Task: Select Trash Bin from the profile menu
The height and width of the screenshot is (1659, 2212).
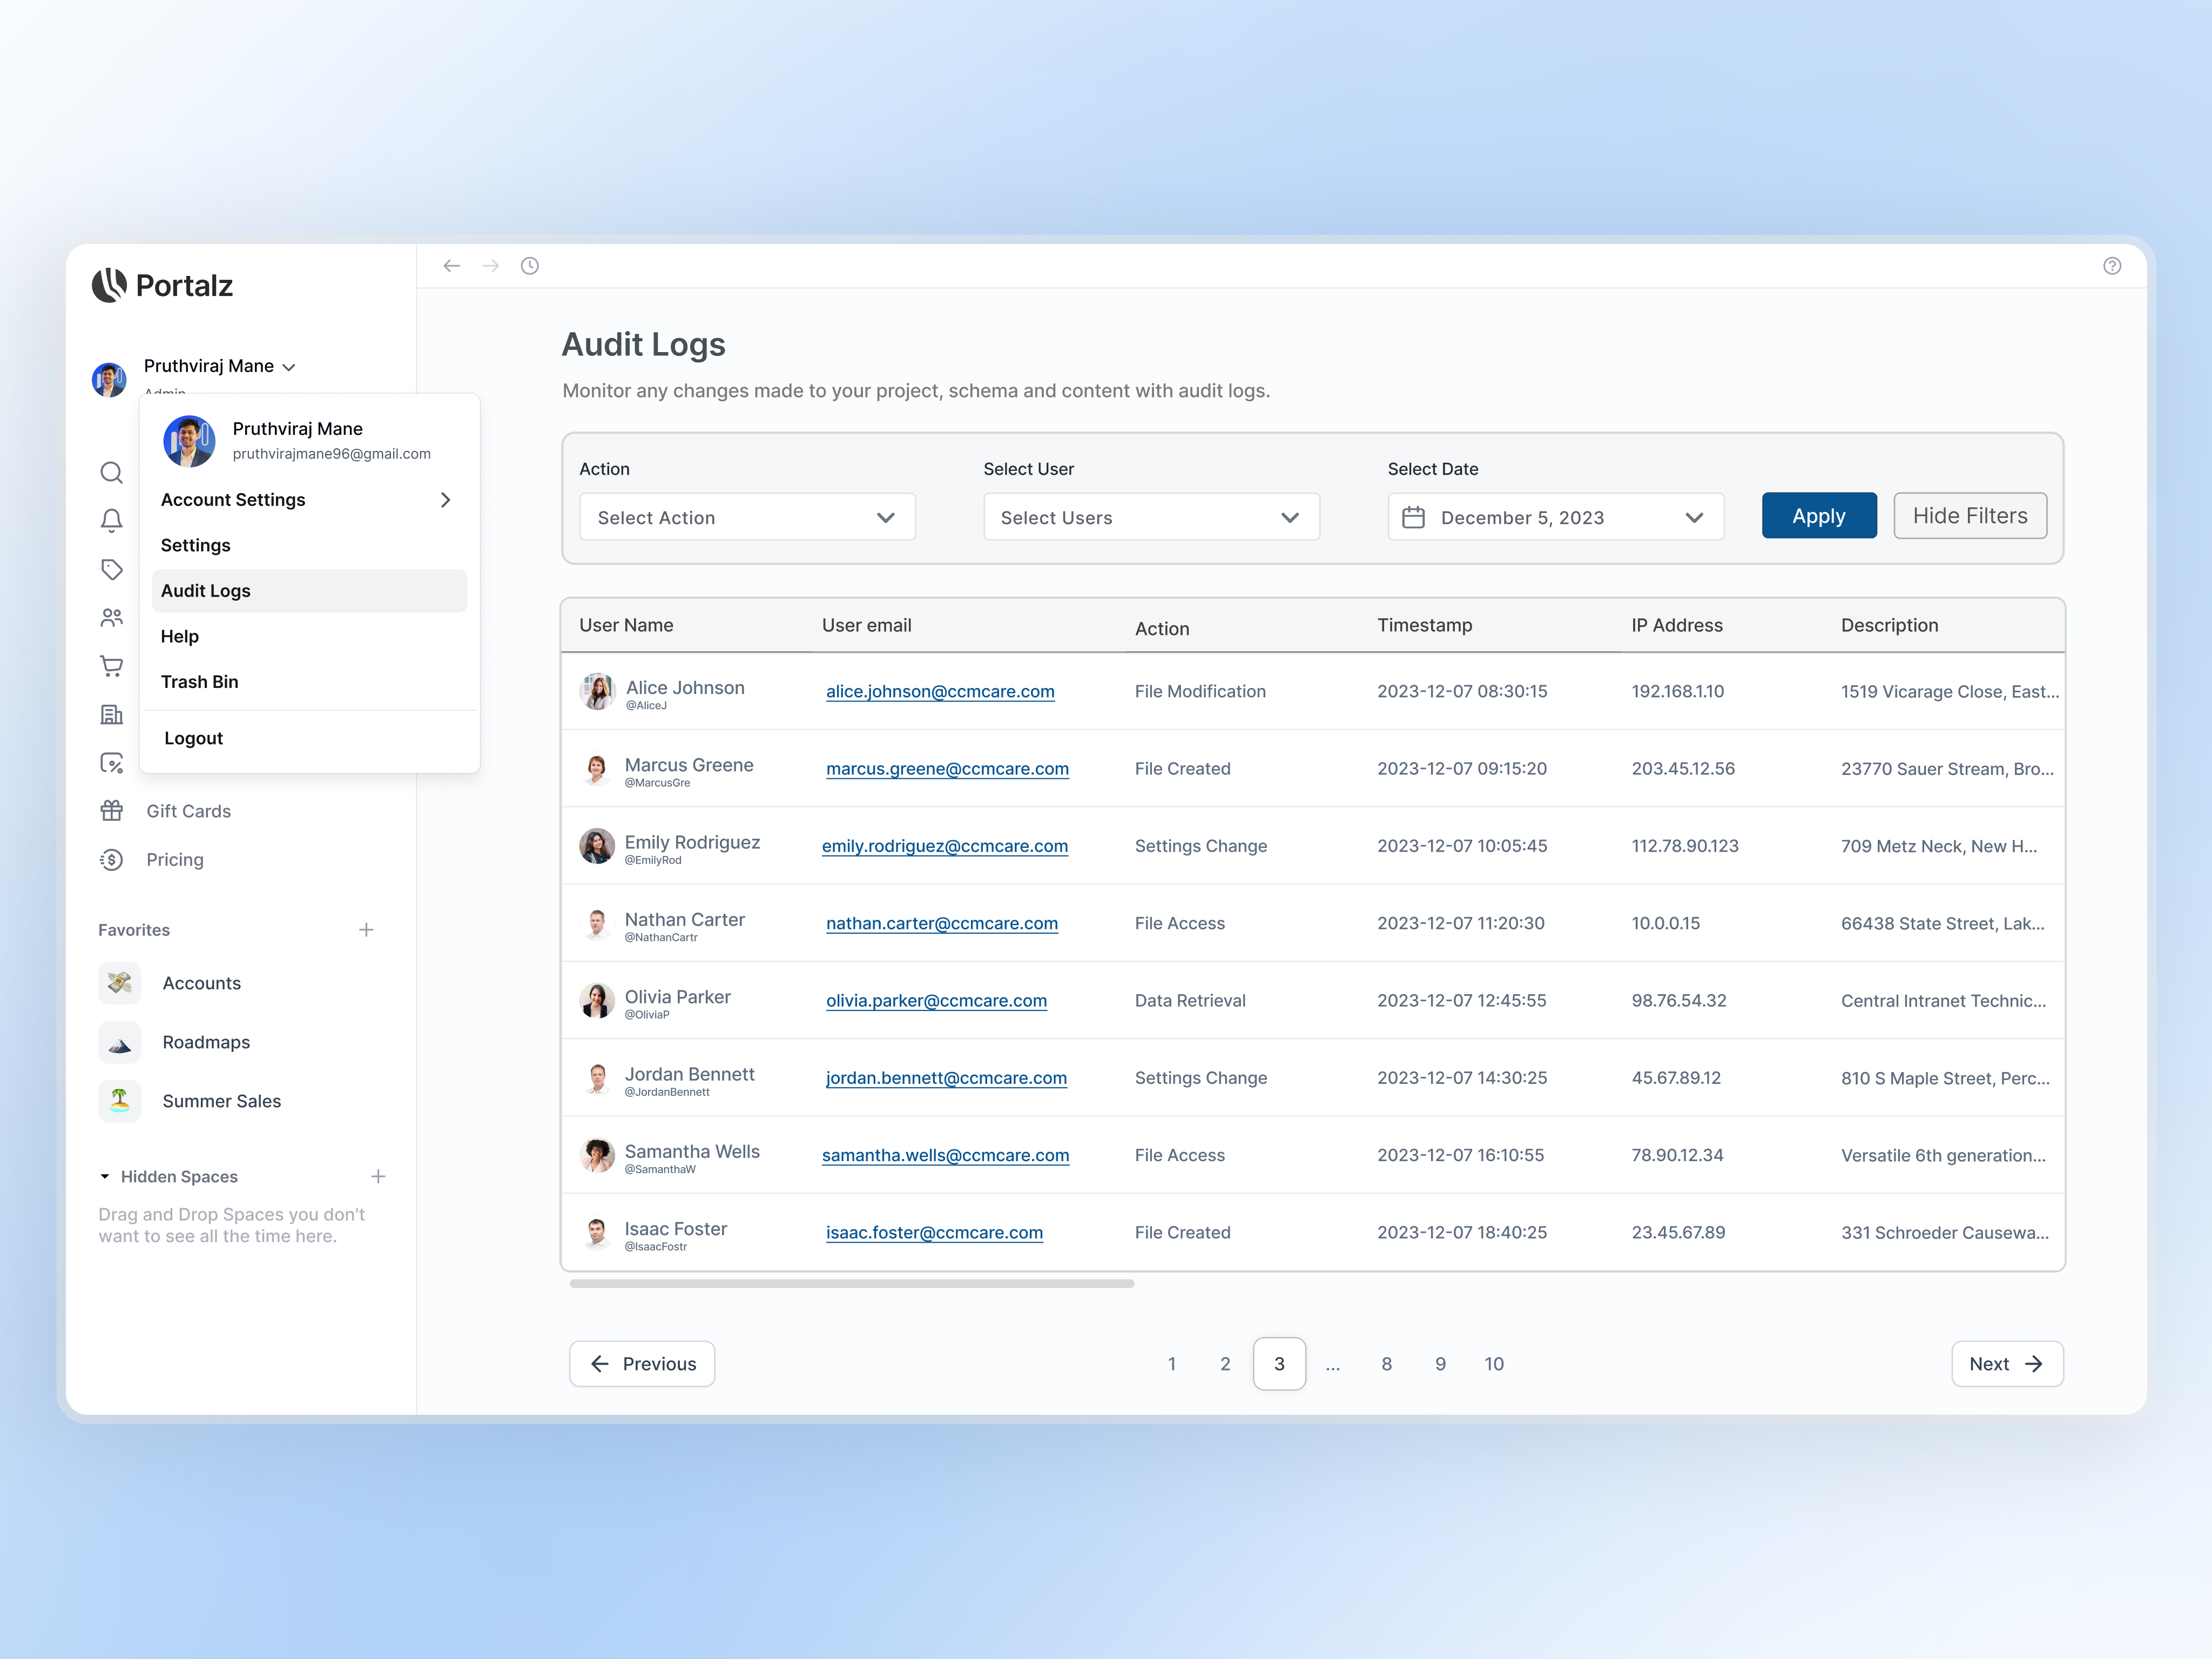Action: [x=199, y=682]
